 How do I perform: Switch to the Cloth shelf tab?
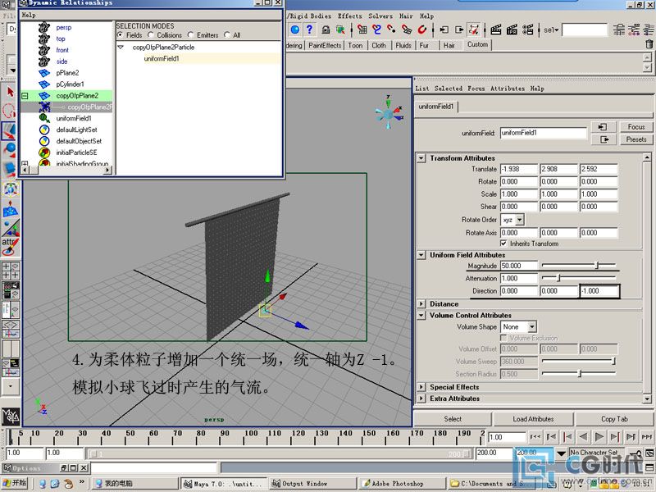tap(379, 45)
